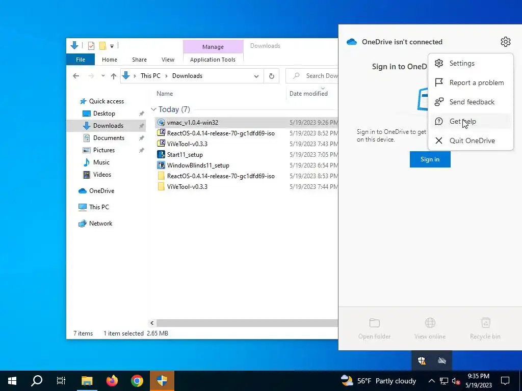Go up one folder level arrow
Viewport: 522px width, 391px height.
point(114,76)
